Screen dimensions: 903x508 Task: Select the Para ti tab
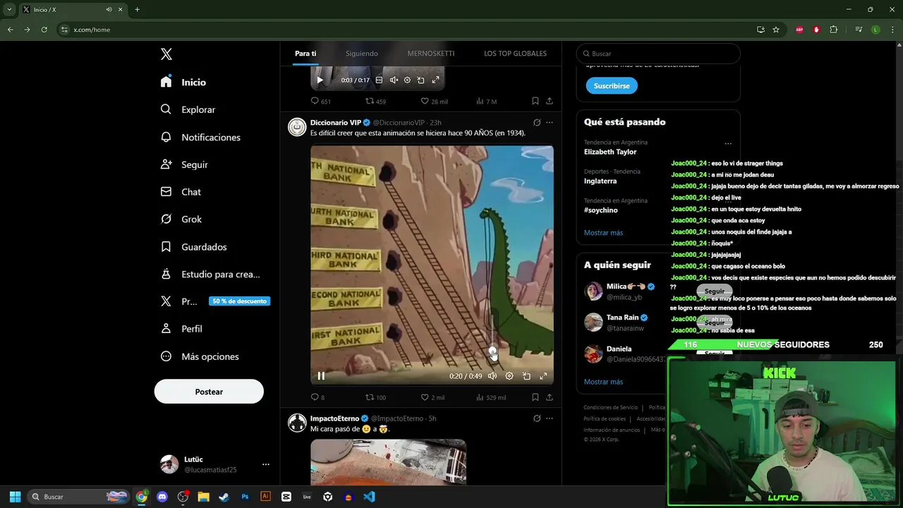(305, 54)
